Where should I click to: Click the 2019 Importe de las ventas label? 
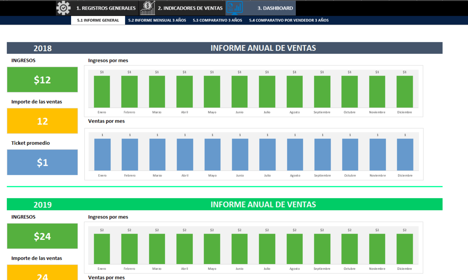click(37, 258)
